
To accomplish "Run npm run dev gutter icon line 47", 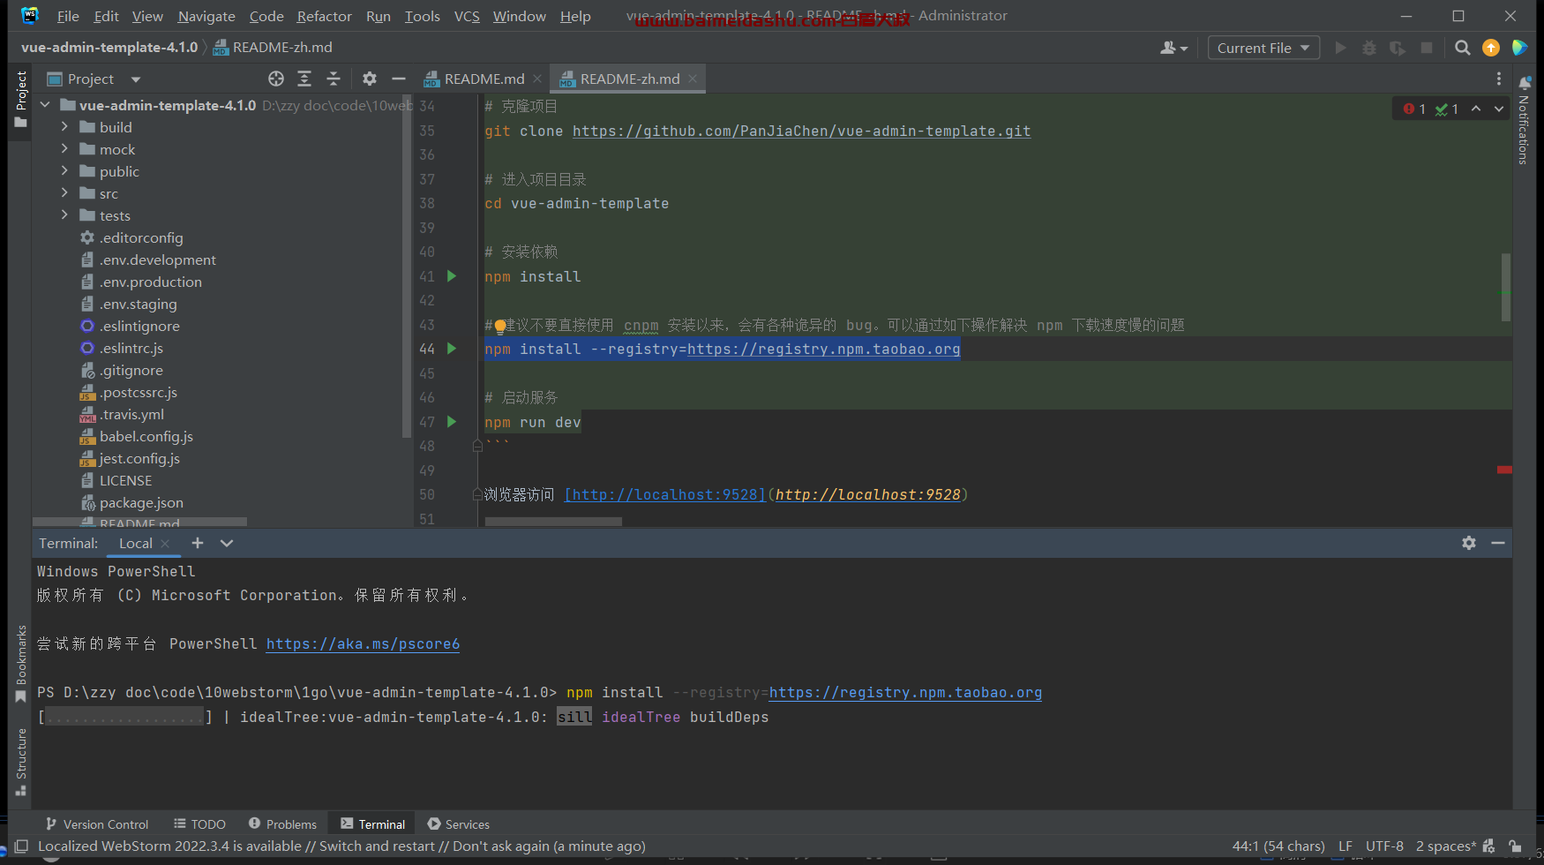I will [x=452, y=422].
